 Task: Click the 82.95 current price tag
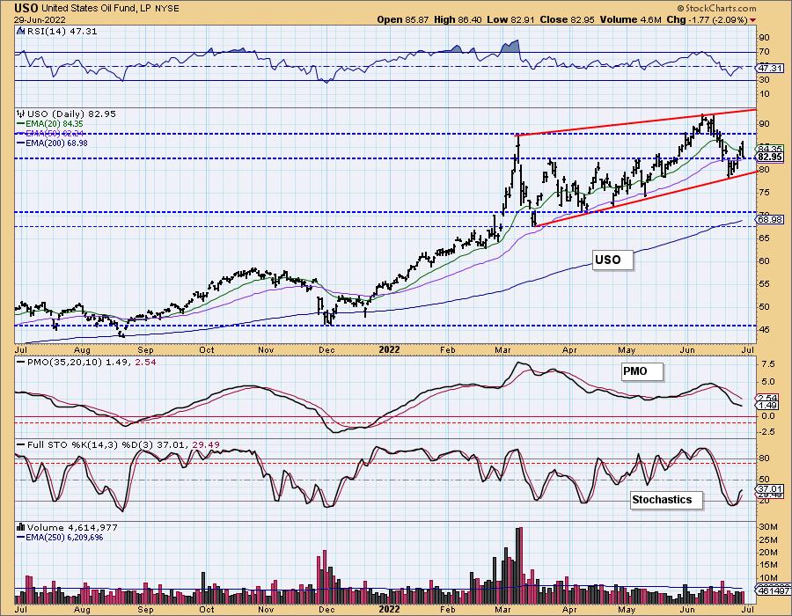click(770, 158)
